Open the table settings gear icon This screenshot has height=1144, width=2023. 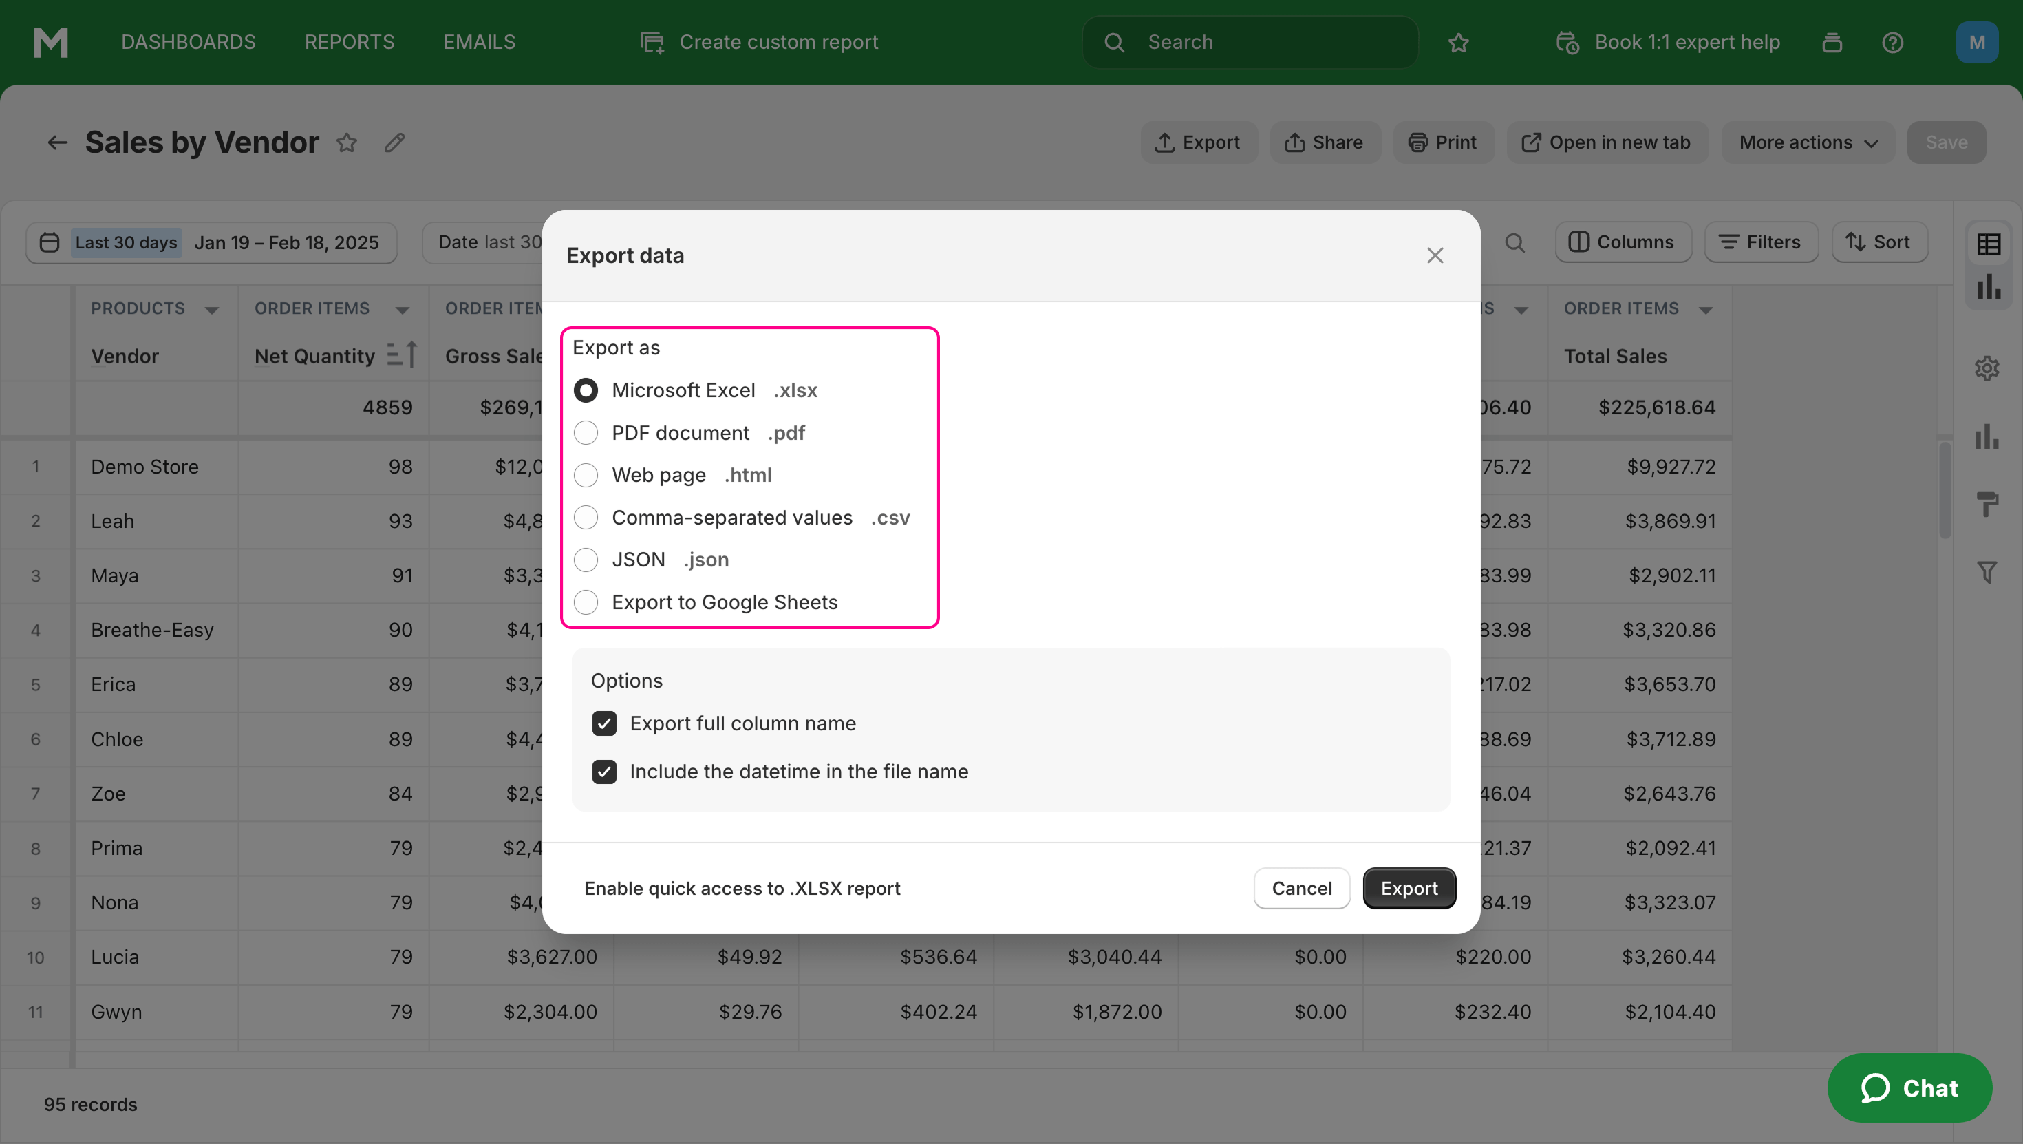pos(1988,368)
